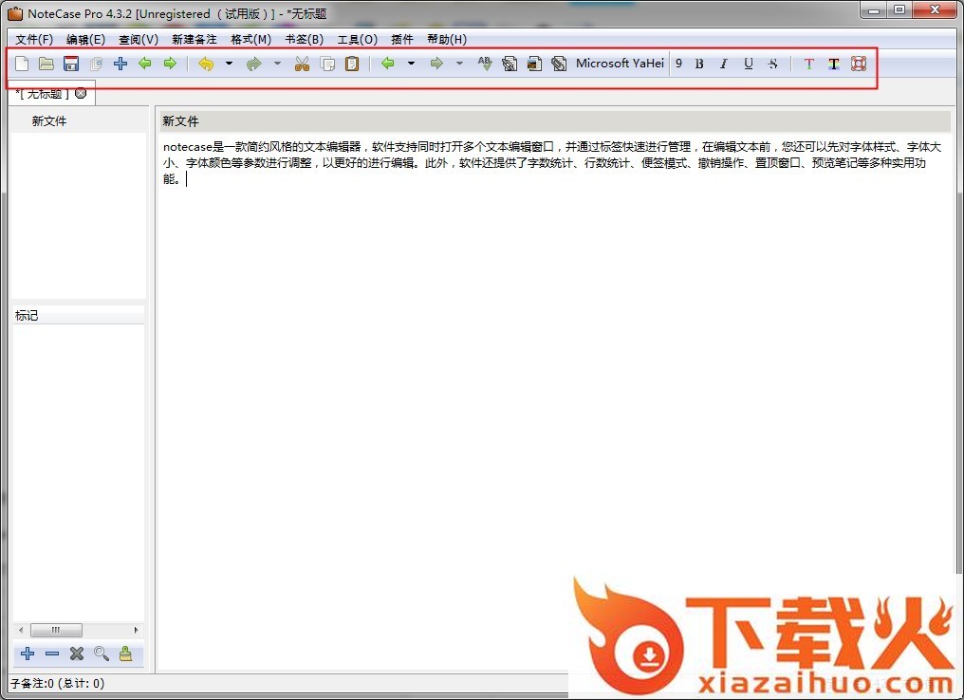
Task: Open the 查阅(V) menu
Action: pyautogui.click(x=139, y=39)
